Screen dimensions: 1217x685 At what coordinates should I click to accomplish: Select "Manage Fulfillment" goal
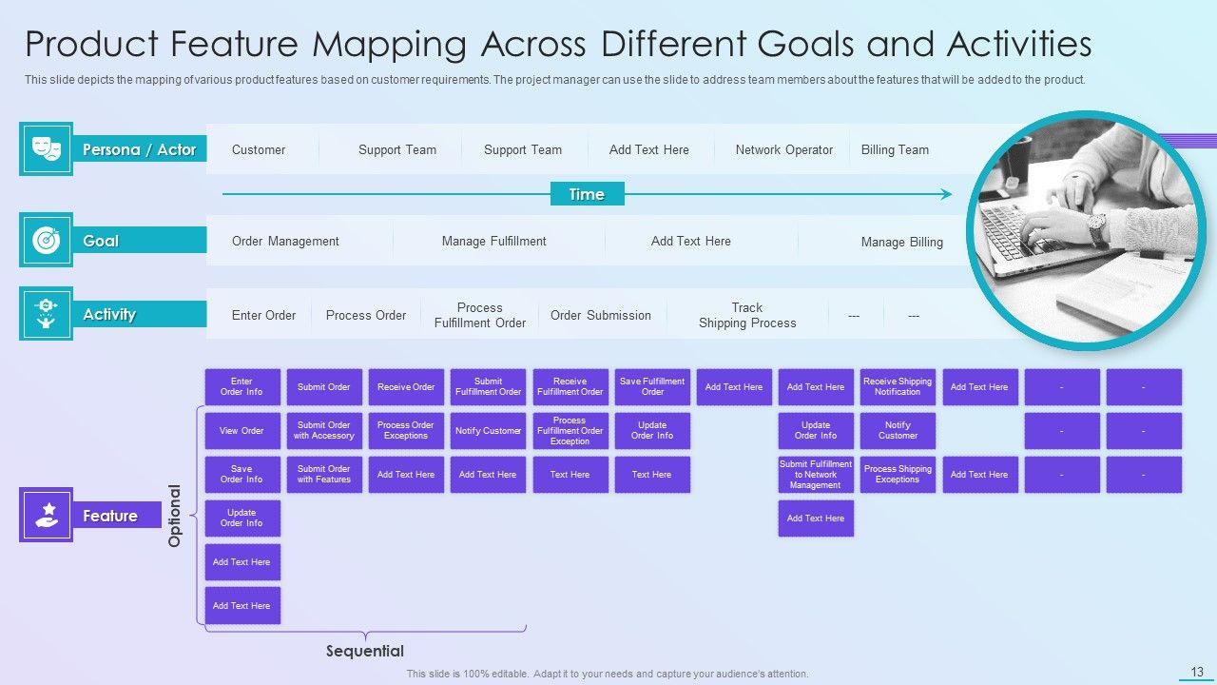(493, 241)
